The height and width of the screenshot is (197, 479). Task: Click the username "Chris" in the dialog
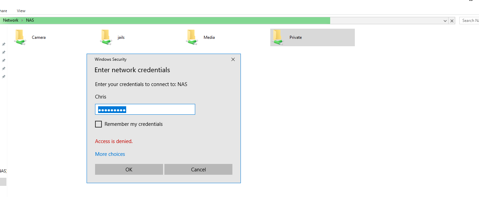click(x=100, y=97)
